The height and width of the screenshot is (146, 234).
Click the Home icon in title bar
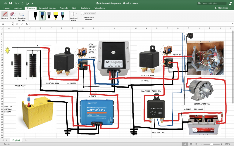[x=5, y=3]
